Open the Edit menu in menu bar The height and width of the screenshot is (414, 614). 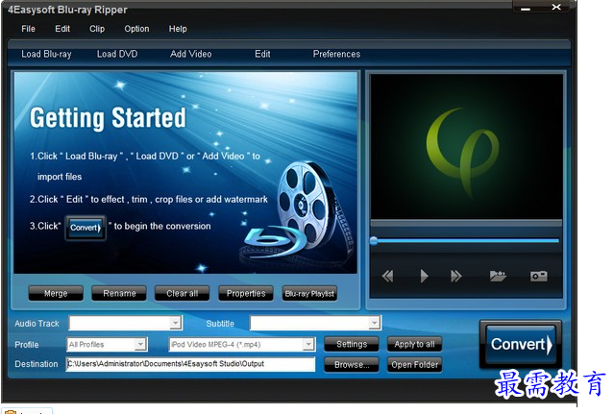coord(62,29)
